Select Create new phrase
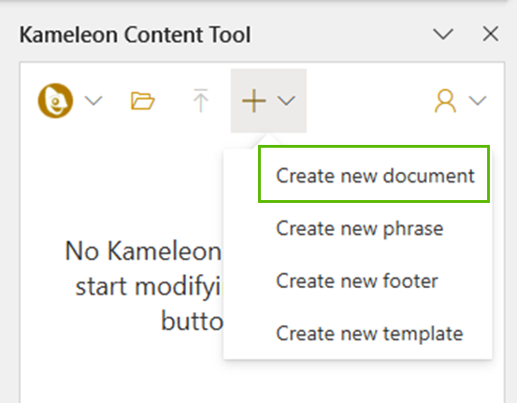 click(x=359, y=228)
